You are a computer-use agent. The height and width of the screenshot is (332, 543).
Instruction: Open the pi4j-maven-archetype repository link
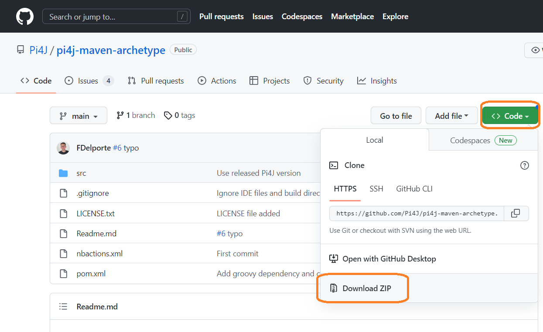[111, 50]
